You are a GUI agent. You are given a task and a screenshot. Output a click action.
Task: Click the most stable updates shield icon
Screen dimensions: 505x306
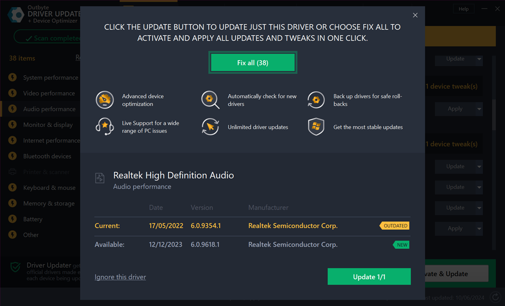(316, 126)
